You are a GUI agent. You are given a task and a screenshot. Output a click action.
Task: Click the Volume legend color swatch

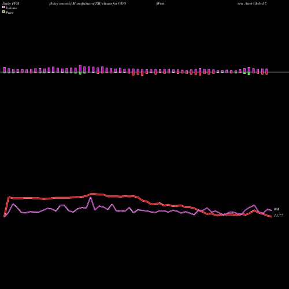(x=3, y=7)
